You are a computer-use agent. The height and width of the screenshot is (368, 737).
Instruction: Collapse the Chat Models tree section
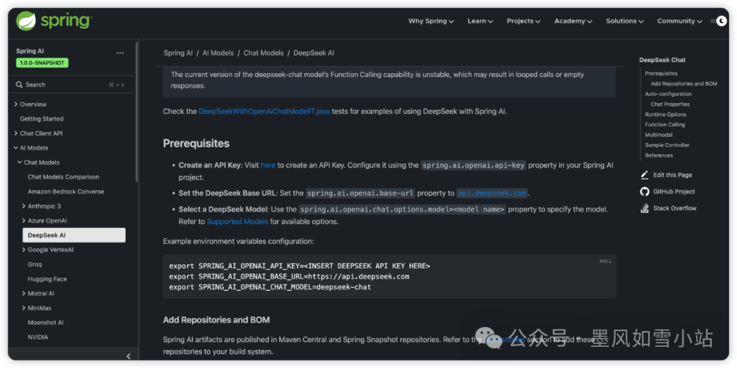pyautogui.click(x=20, y=162)
